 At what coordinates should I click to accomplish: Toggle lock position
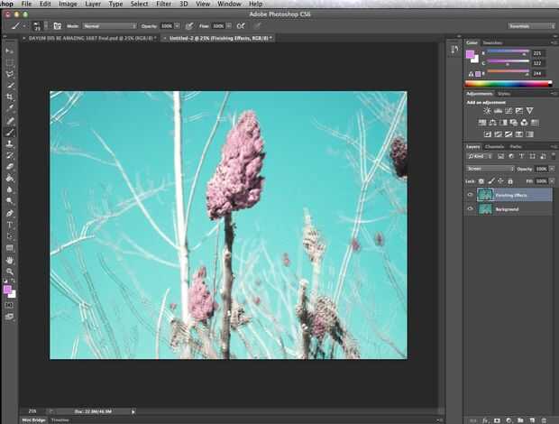click(500, 181)
